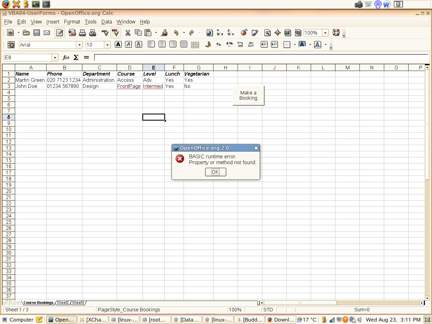Open the Zoom percentage dropdown
The height and width of the screenshot is (324, 432).
[x=325, y=33]
